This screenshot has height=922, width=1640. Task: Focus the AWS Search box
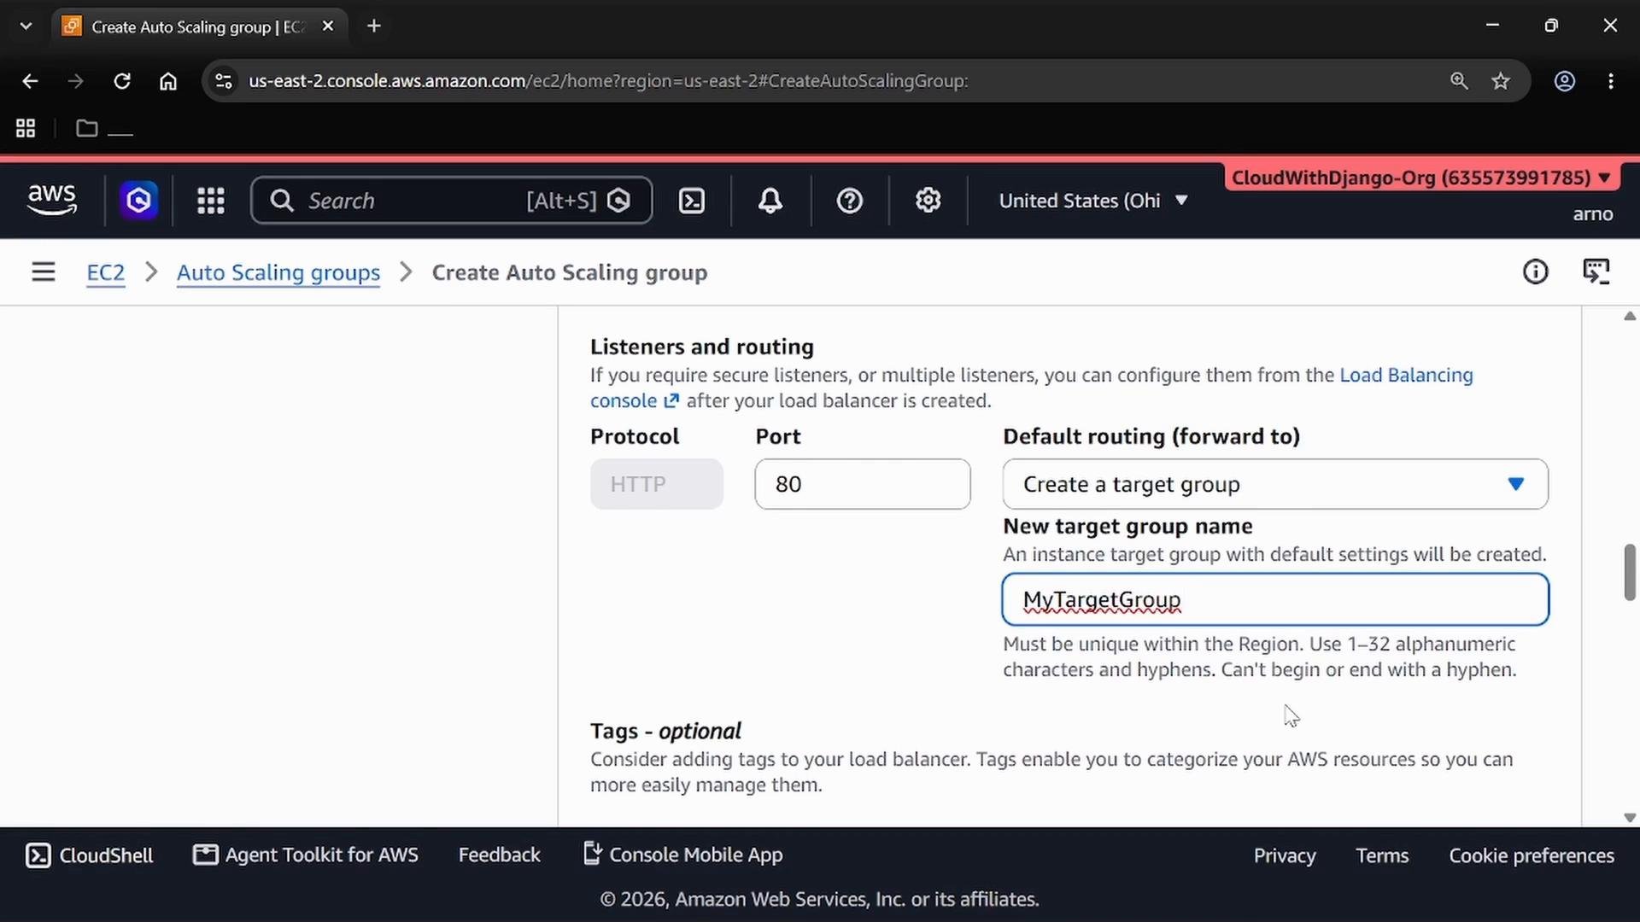[451, 201]
